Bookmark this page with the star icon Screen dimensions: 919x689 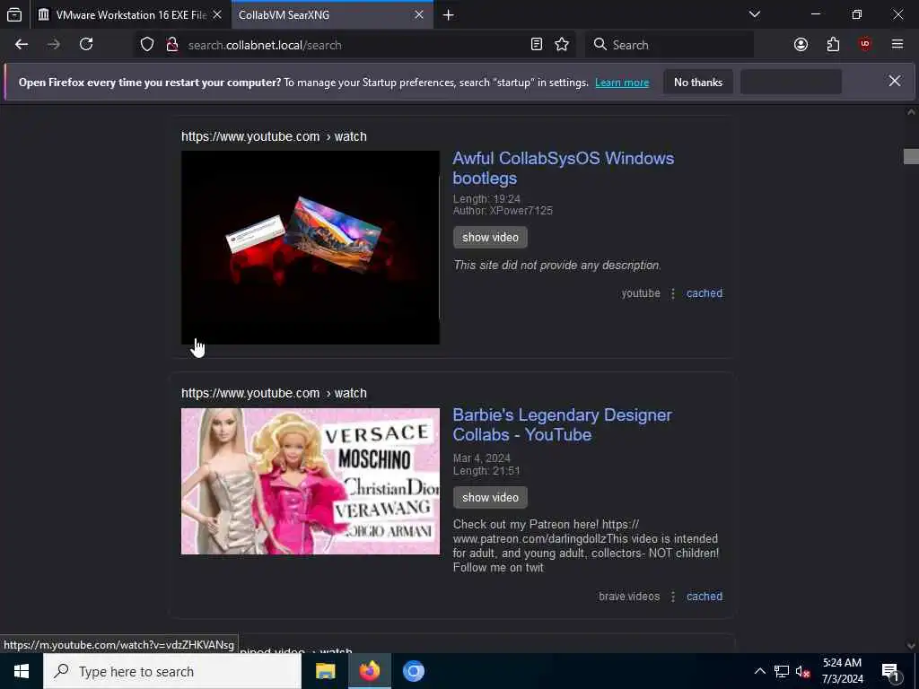[562, 45]
